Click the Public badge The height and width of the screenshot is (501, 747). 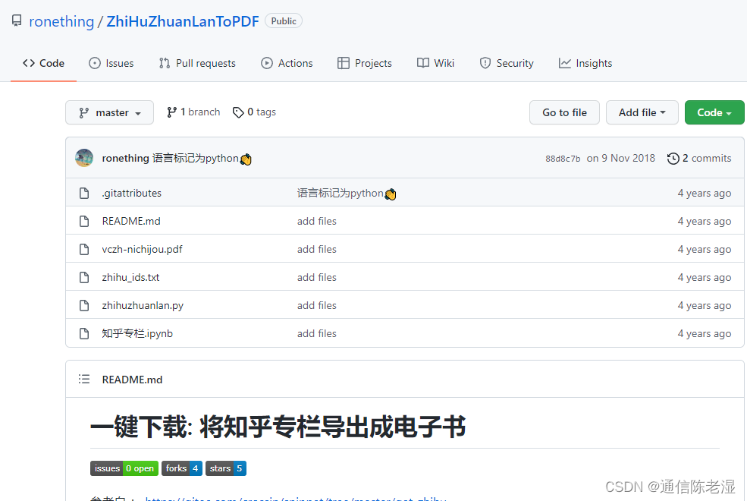click(284, 21)
